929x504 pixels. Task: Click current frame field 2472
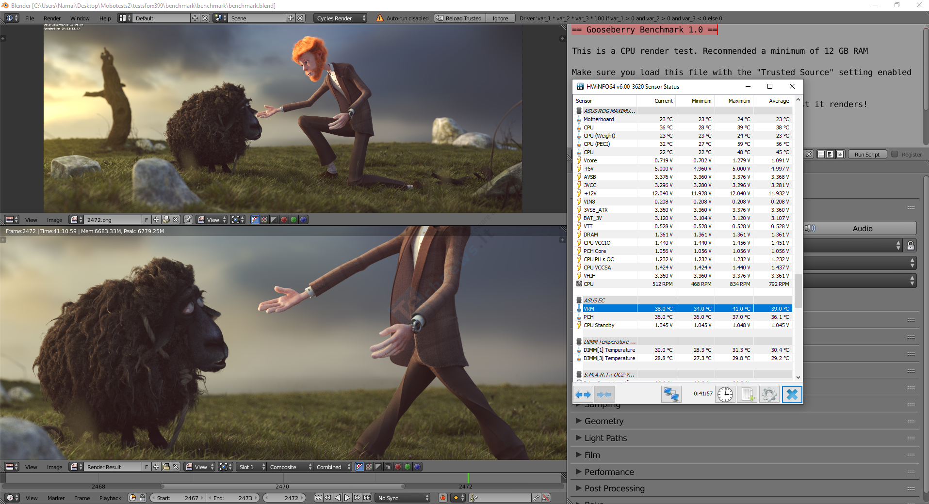[285, 498]
